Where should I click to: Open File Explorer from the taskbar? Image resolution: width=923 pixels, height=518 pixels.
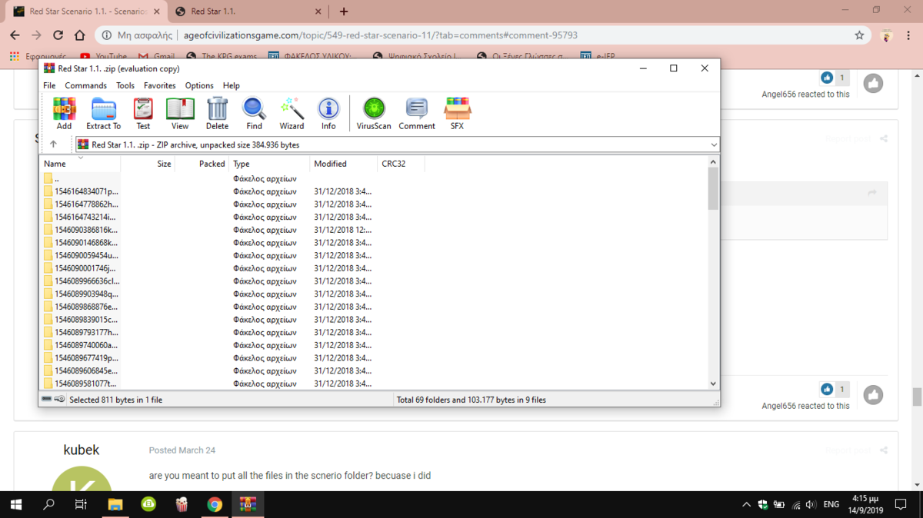click(115, 504)
